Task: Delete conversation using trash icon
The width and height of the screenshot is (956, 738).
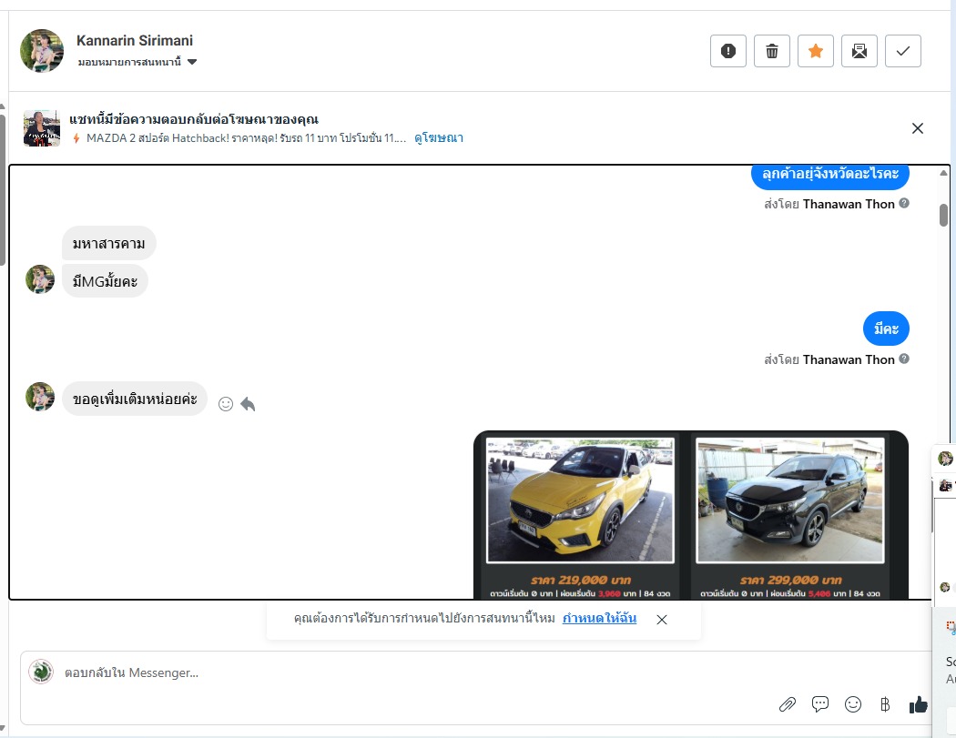Action: (x=772, y=51)
